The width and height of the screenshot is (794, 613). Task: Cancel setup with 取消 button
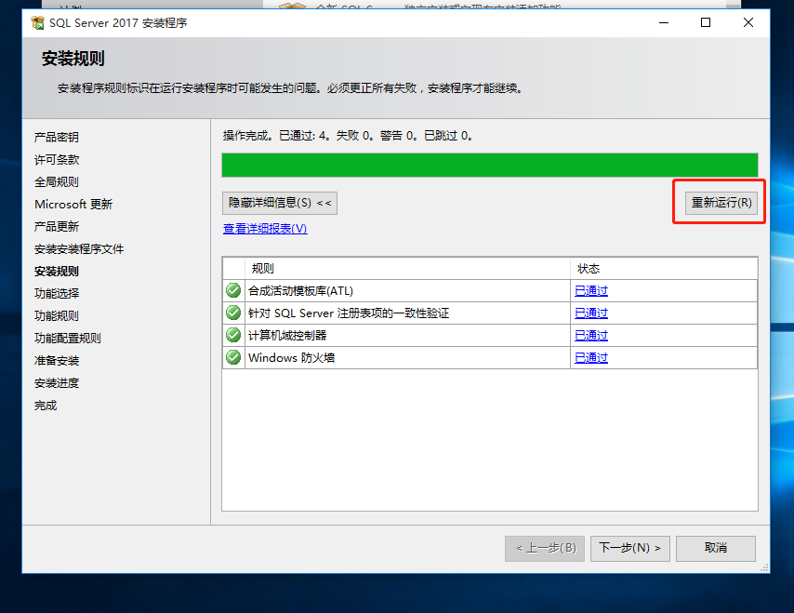716,548
